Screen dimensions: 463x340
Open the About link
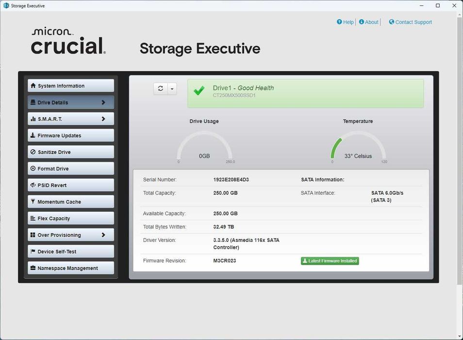pyautogui.click(x=371, y=22)
